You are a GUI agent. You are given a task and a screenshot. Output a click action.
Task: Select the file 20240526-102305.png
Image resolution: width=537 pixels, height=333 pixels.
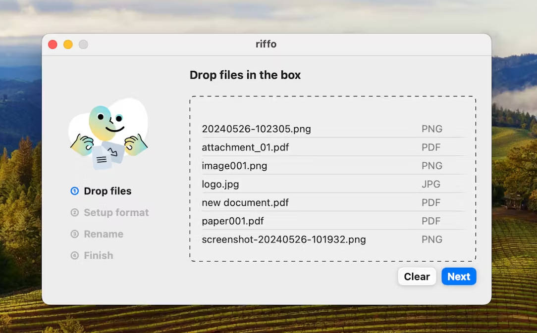click(x=256, y=129)
